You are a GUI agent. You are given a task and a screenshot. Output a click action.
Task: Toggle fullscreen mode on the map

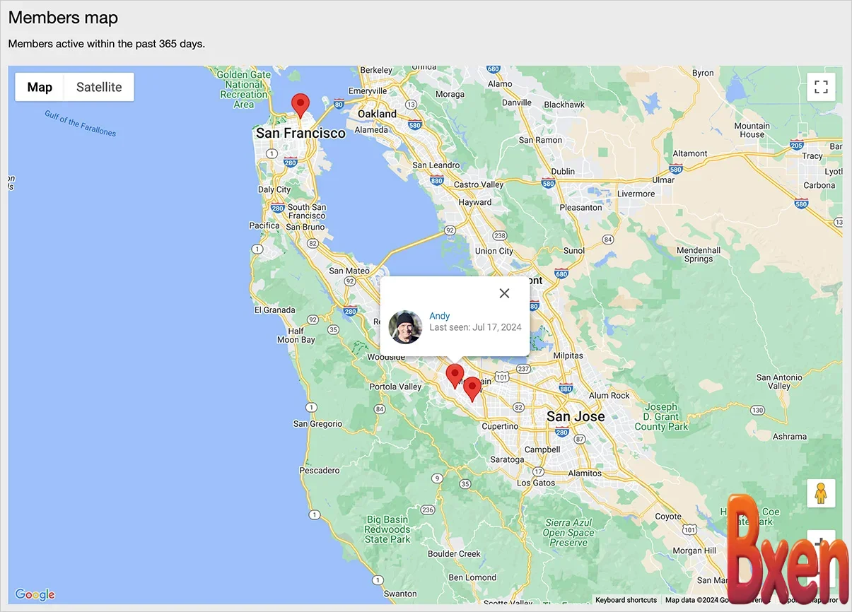[821, 86]
